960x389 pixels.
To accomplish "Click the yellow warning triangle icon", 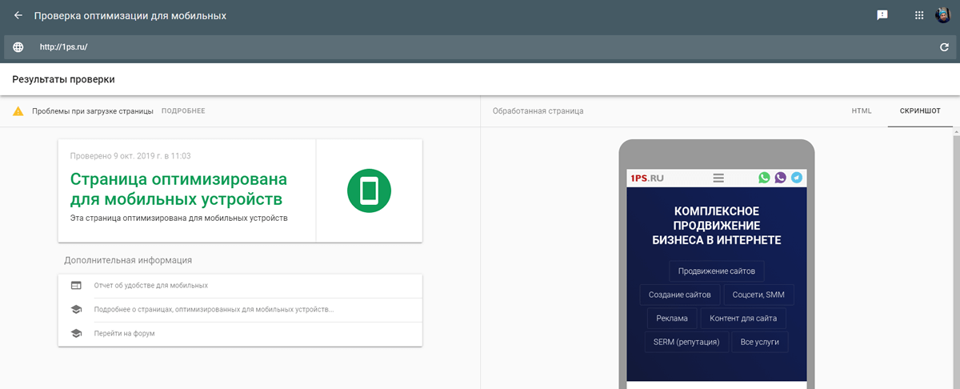I will pos(18,111).
